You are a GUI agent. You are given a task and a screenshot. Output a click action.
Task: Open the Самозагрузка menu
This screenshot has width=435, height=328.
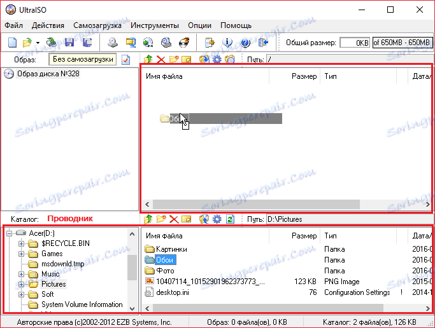coord(97,25)
